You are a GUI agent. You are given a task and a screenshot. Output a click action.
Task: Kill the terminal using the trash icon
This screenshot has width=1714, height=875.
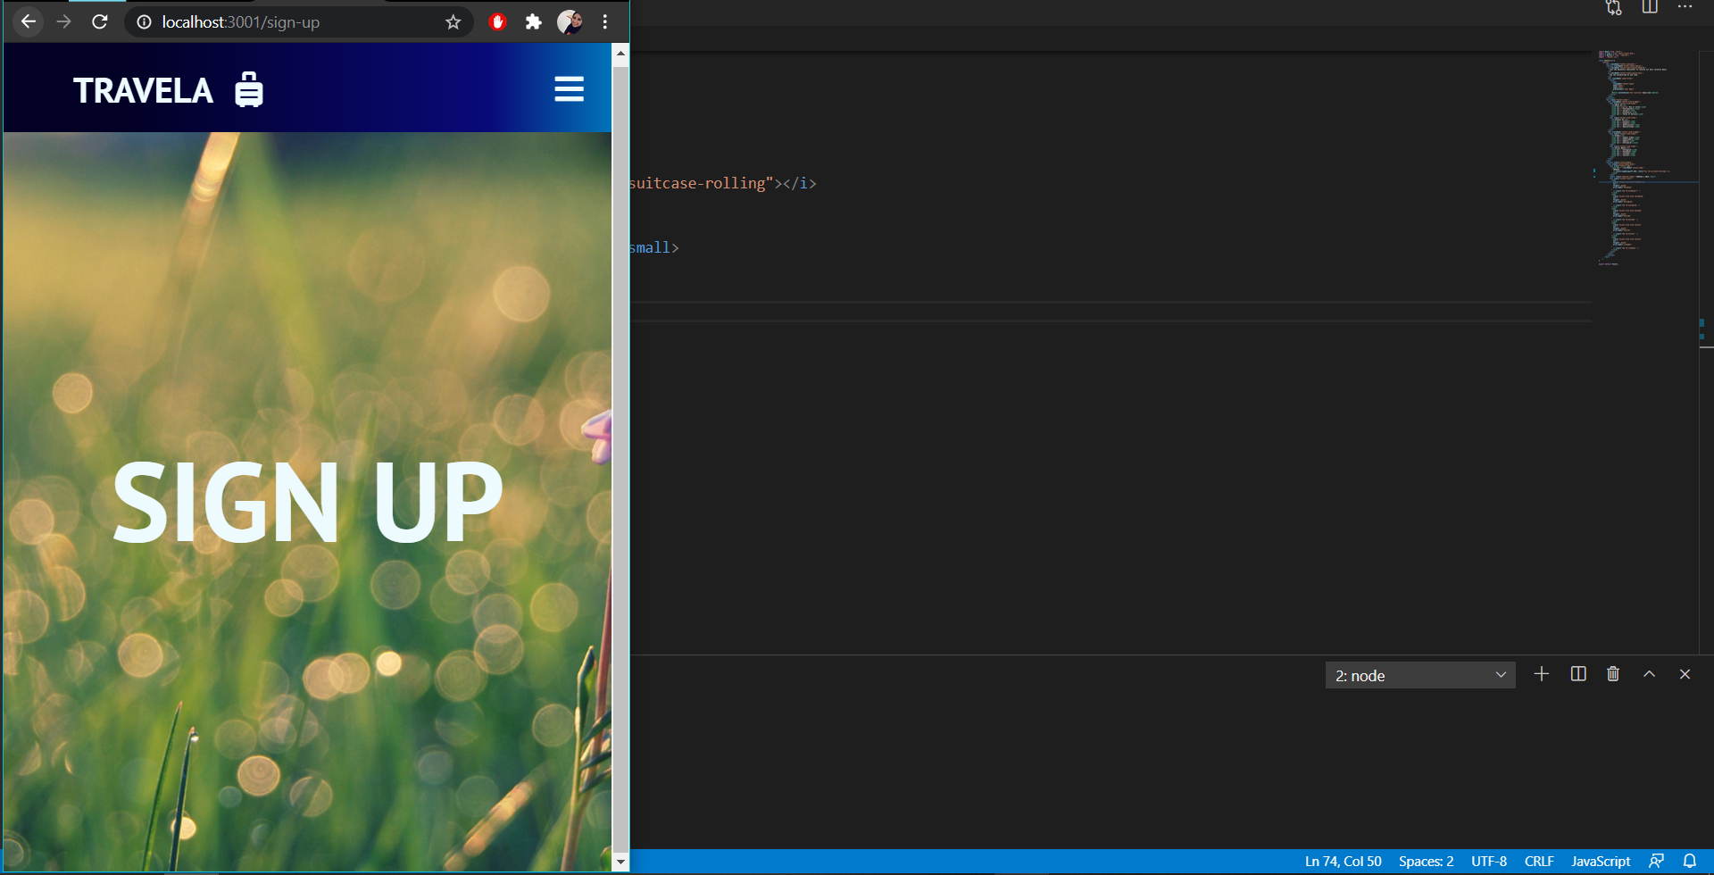pyautogui.click(x=1612, y=674)
